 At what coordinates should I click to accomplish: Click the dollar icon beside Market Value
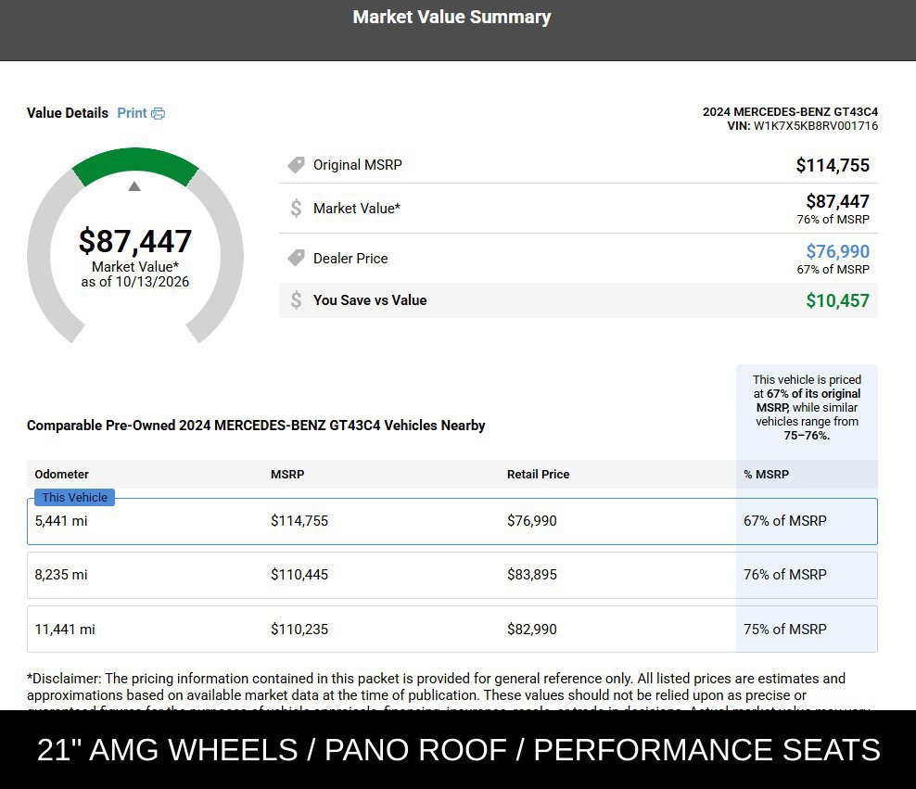[x=296, y=208]
